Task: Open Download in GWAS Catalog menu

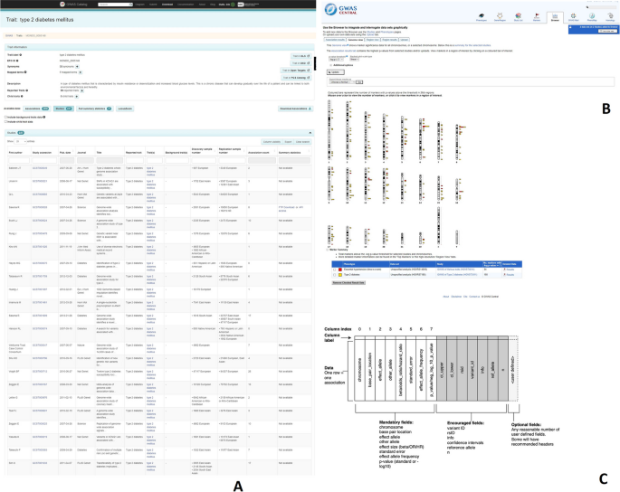Action: point(167,5)
